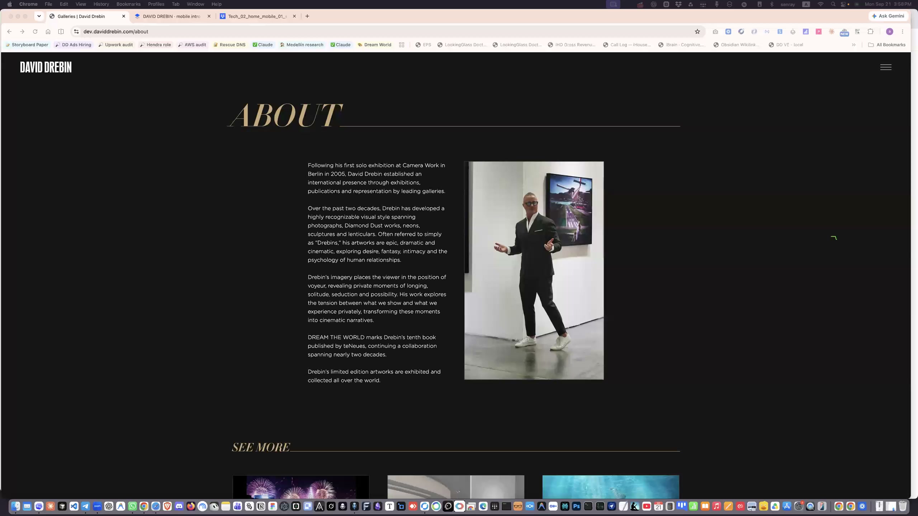
Task: View site information icon beside URL
Action: click(x=76, y=32)
